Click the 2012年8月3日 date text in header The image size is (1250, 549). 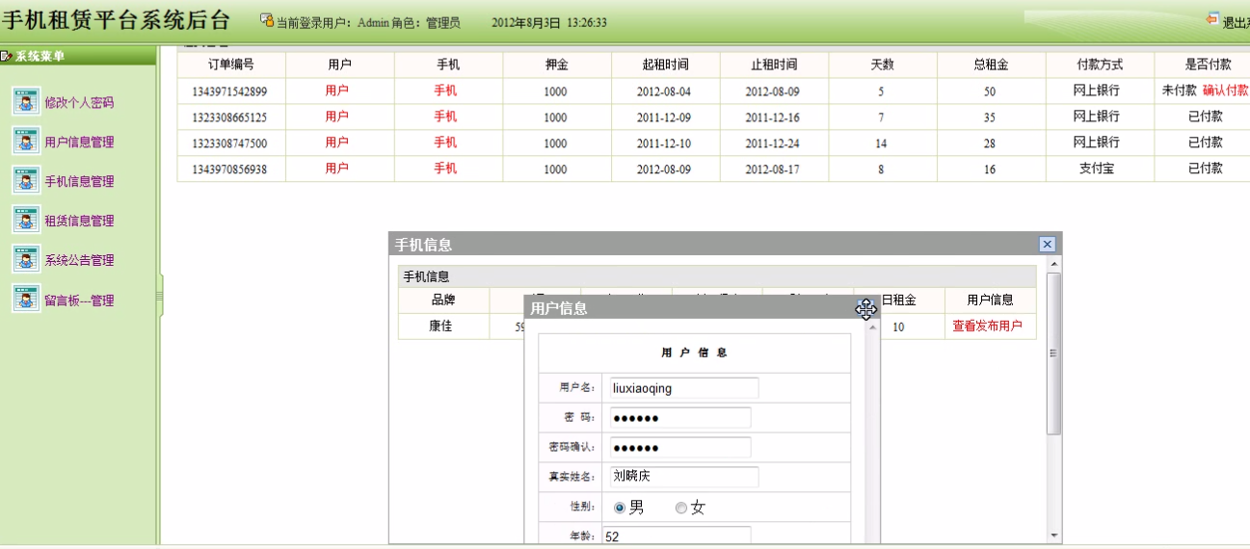[524, 22]
